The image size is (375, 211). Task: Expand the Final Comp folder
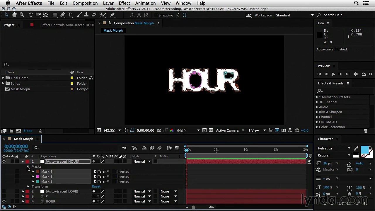click(x=3, y=78)
